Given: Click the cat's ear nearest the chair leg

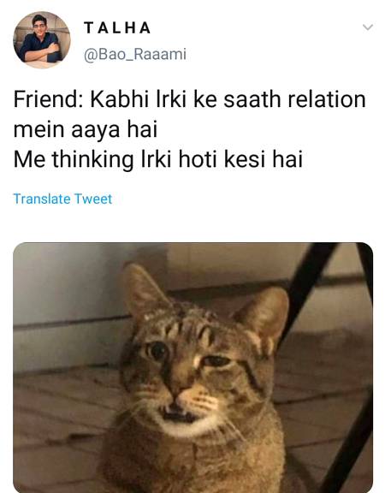Looking at the screenshot, I should (264, 319).
